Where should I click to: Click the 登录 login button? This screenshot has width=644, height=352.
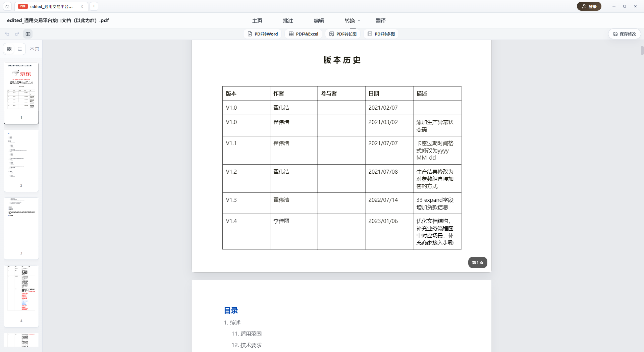(589, 6)
